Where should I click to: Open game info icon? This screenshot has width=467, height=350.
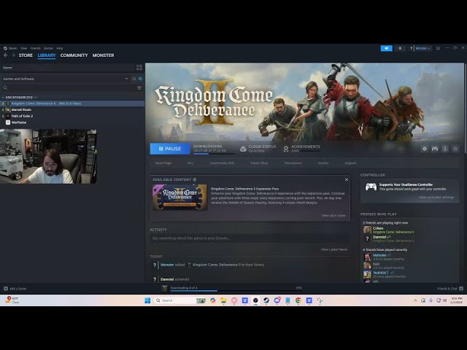445,149
